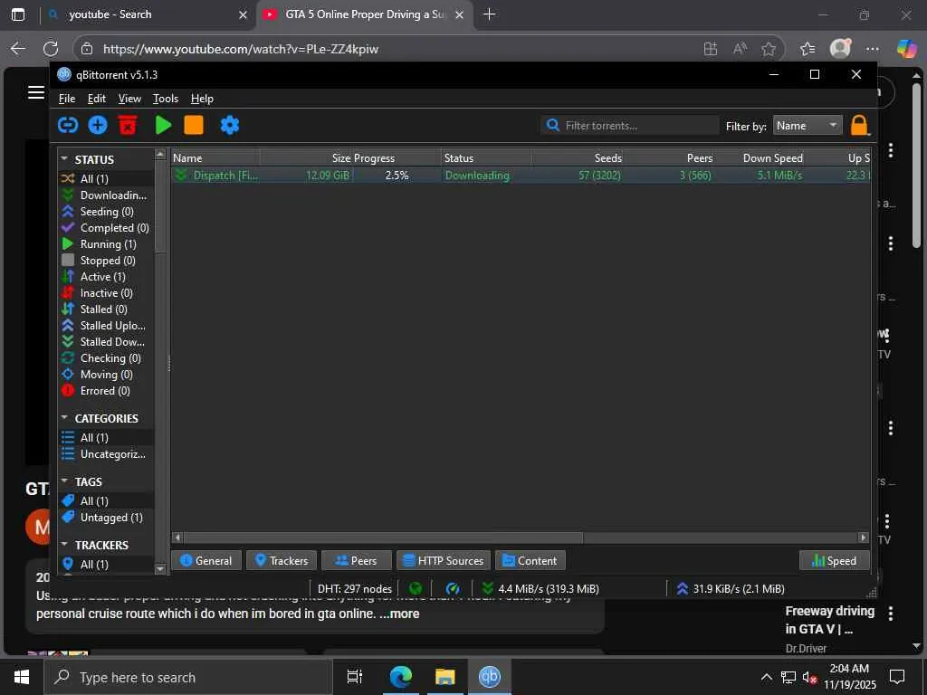Click the orange lock UI icon
Screen dimensions: 927x695
click(859, 125)
